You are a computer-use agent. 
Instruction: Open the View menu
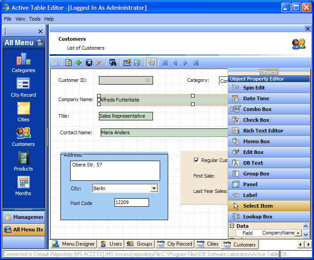(x=20, y=19)
